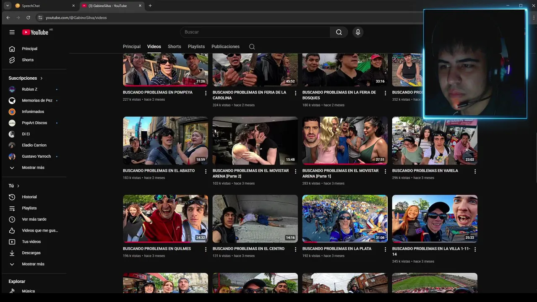Open a new browser tab
Viewport: 537px width, 302px height.
[x=150, y=6]
